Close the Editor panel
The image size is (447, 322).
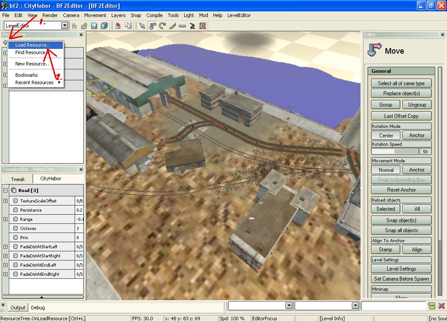[443, 34]
